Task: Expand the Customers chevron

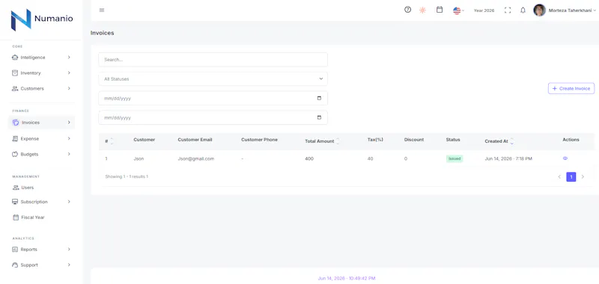Action: [x=69, y=88]
